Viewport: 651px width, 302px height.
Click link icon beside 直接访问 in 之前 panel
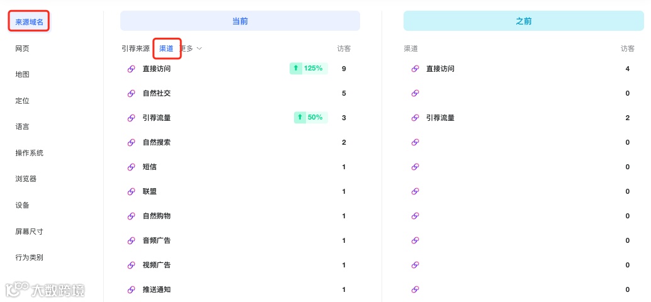(x=415, y=69)
